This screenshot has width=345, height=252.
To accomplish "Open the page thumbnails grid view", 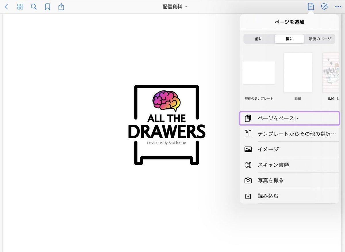I will (20, 7).
